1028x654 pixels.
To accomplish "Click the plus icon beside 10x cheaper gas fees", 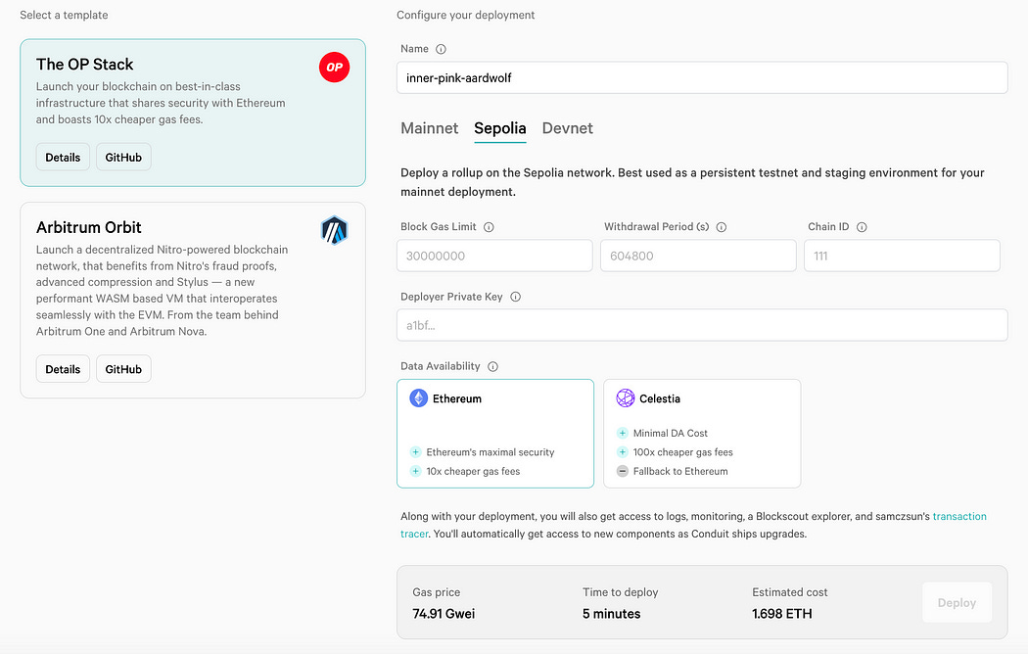I will click(415, 471).
